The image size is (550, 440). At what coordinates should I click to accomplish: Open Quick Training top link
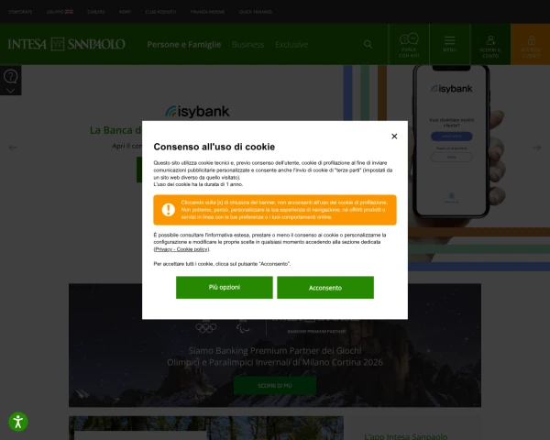click(256, 12)
